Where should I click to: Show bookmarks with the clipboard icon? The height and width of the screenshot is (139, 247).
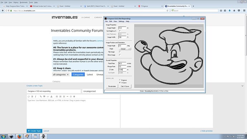(x=225, y=10)
